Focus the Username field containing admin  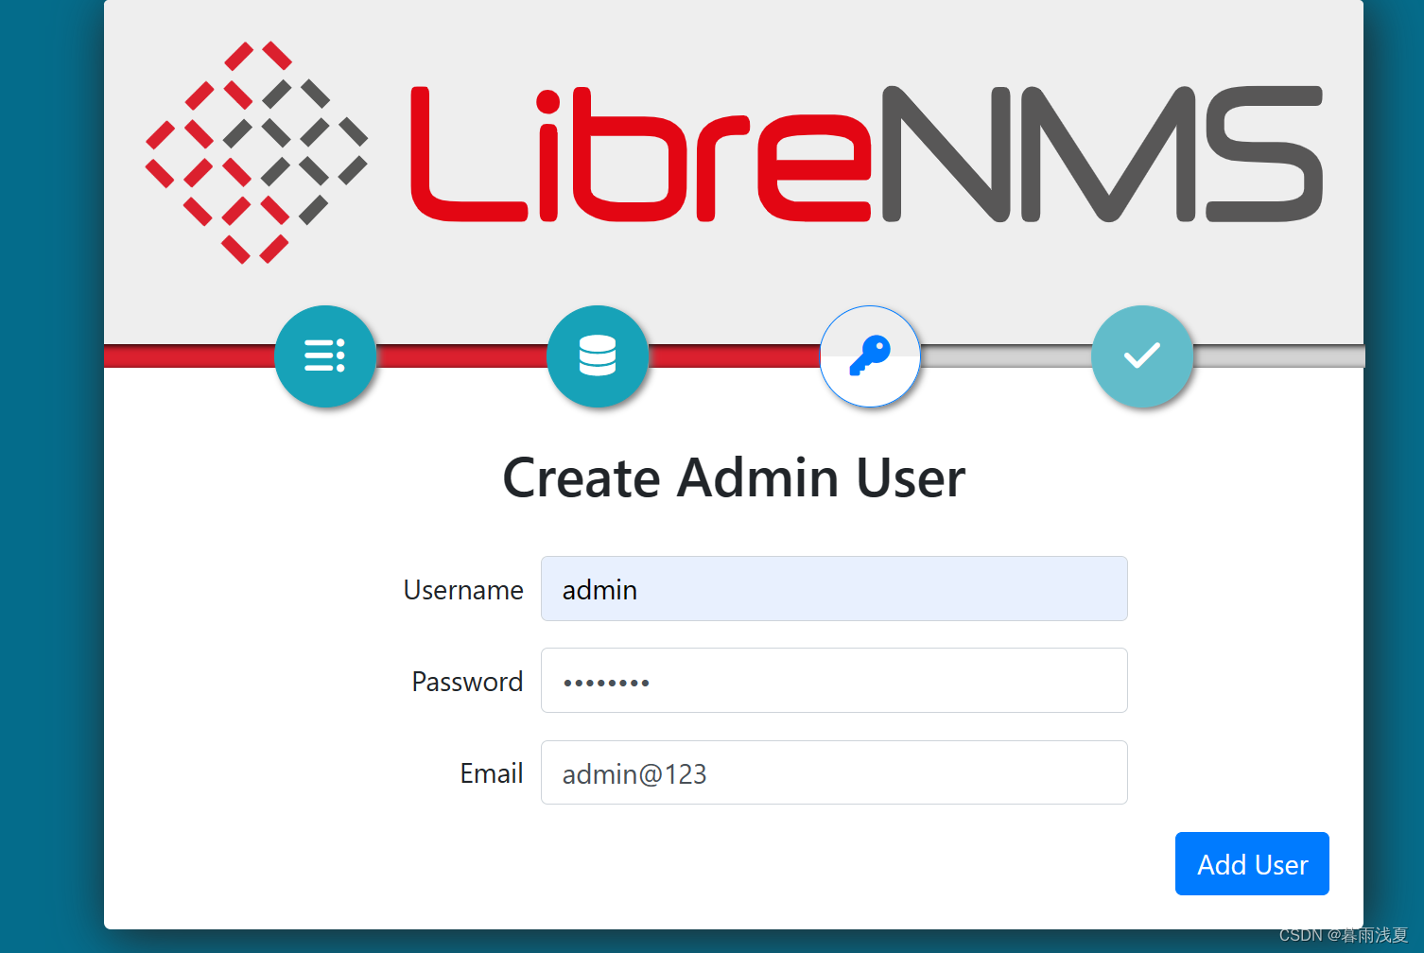click(x=834, y=589)
